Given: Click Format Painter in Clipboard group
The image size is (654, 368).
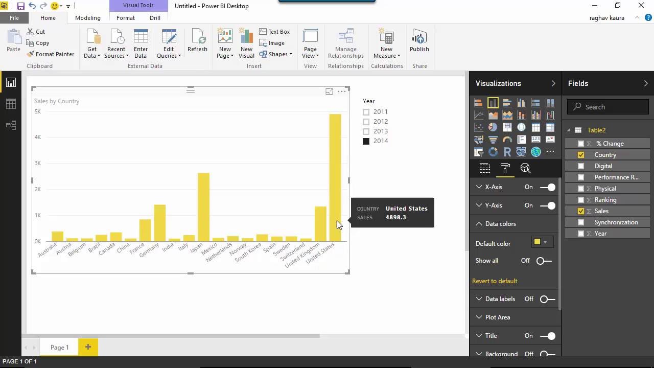Looking at the screenshot, I should click(51, 54).
